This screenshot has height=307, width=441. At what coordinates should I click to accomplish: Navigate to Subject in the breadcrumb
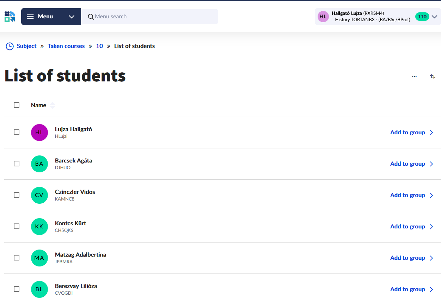point(26,46)
